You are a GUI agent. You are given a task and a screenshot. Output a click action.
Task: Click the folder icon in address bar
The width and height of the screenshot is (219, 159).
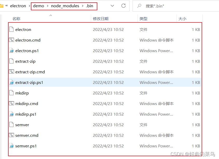point(2,6)
